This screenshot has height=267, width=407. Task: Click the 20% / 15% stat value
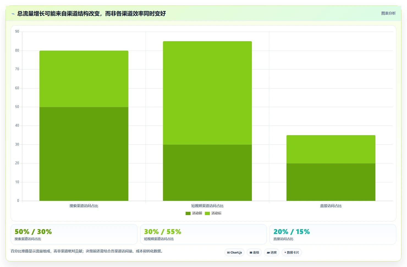tap(291, 232)
